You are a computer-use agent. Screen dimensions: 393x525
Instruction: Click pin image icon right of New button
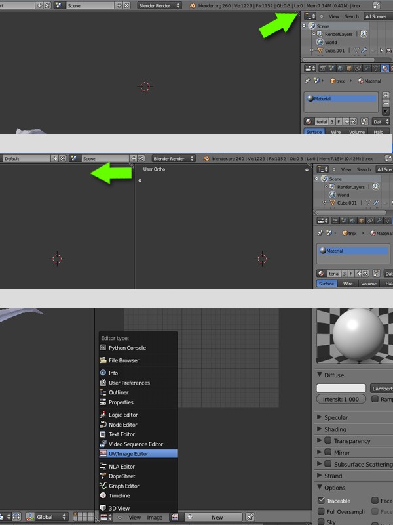250,517
